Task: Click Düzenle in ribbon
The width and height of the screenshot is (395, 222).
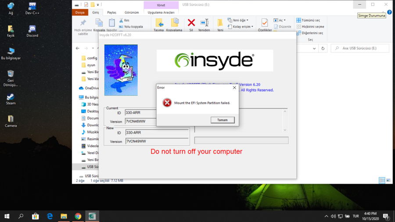Action: click(282, 27)
